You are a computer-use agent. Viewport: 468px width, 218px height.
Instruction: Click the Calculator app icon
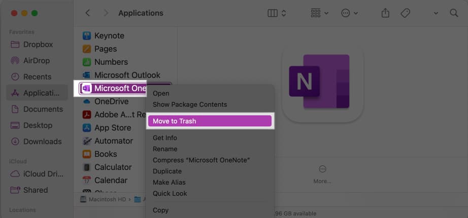87,167
